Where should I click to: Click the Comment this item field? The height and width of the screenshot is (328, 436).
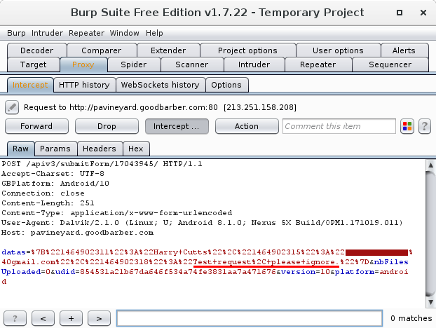(339, 126)
